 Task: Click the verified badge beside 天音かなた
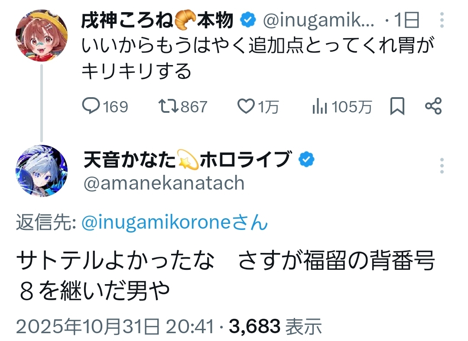coord(306,160)
